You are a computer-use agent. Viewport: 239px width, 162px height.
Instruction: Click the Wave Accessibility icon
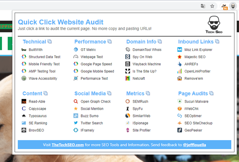24,78
